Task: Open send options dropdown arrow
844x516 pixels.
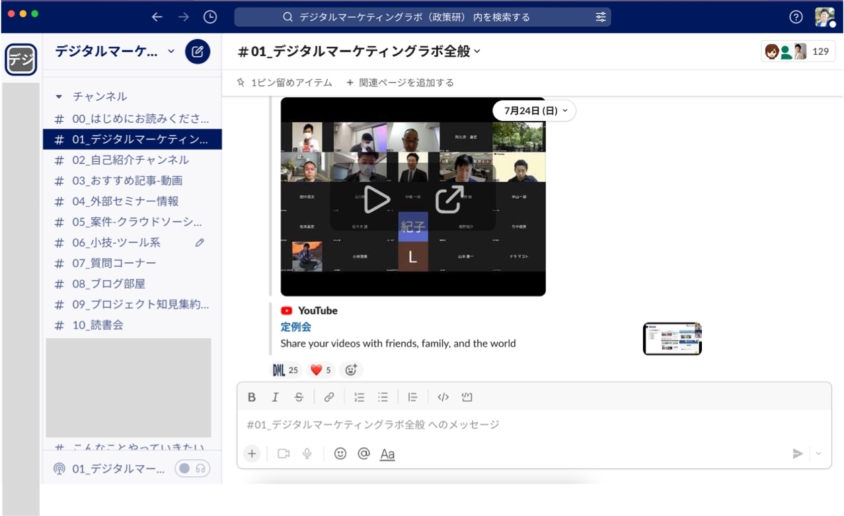Action: pos(819,453)
